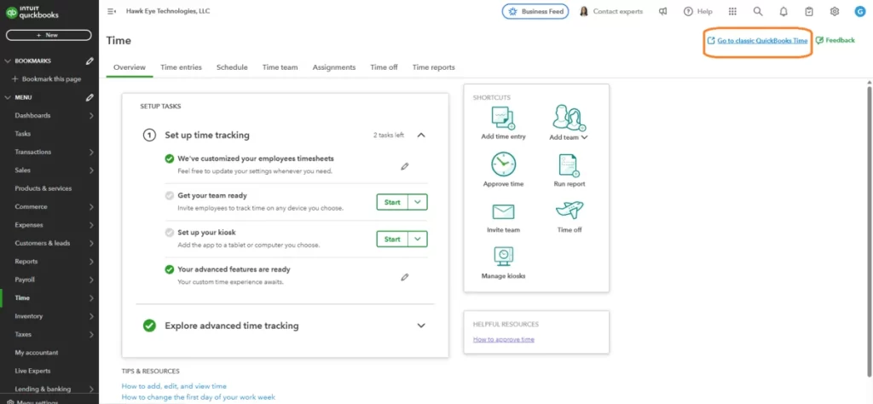Viewport: 873px width, 404px height.
Task: Click the Business Feed button
Action: pos(535,11)
